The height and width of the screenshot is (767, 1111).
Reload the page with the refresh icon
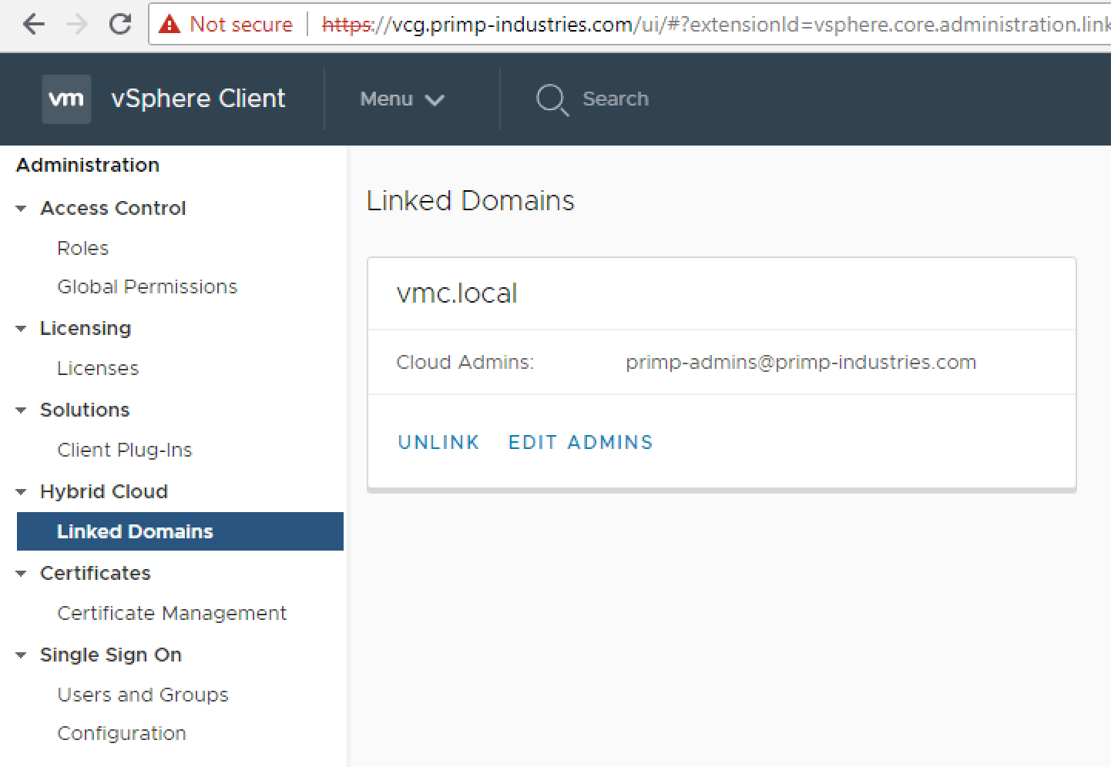coord(120,24)
